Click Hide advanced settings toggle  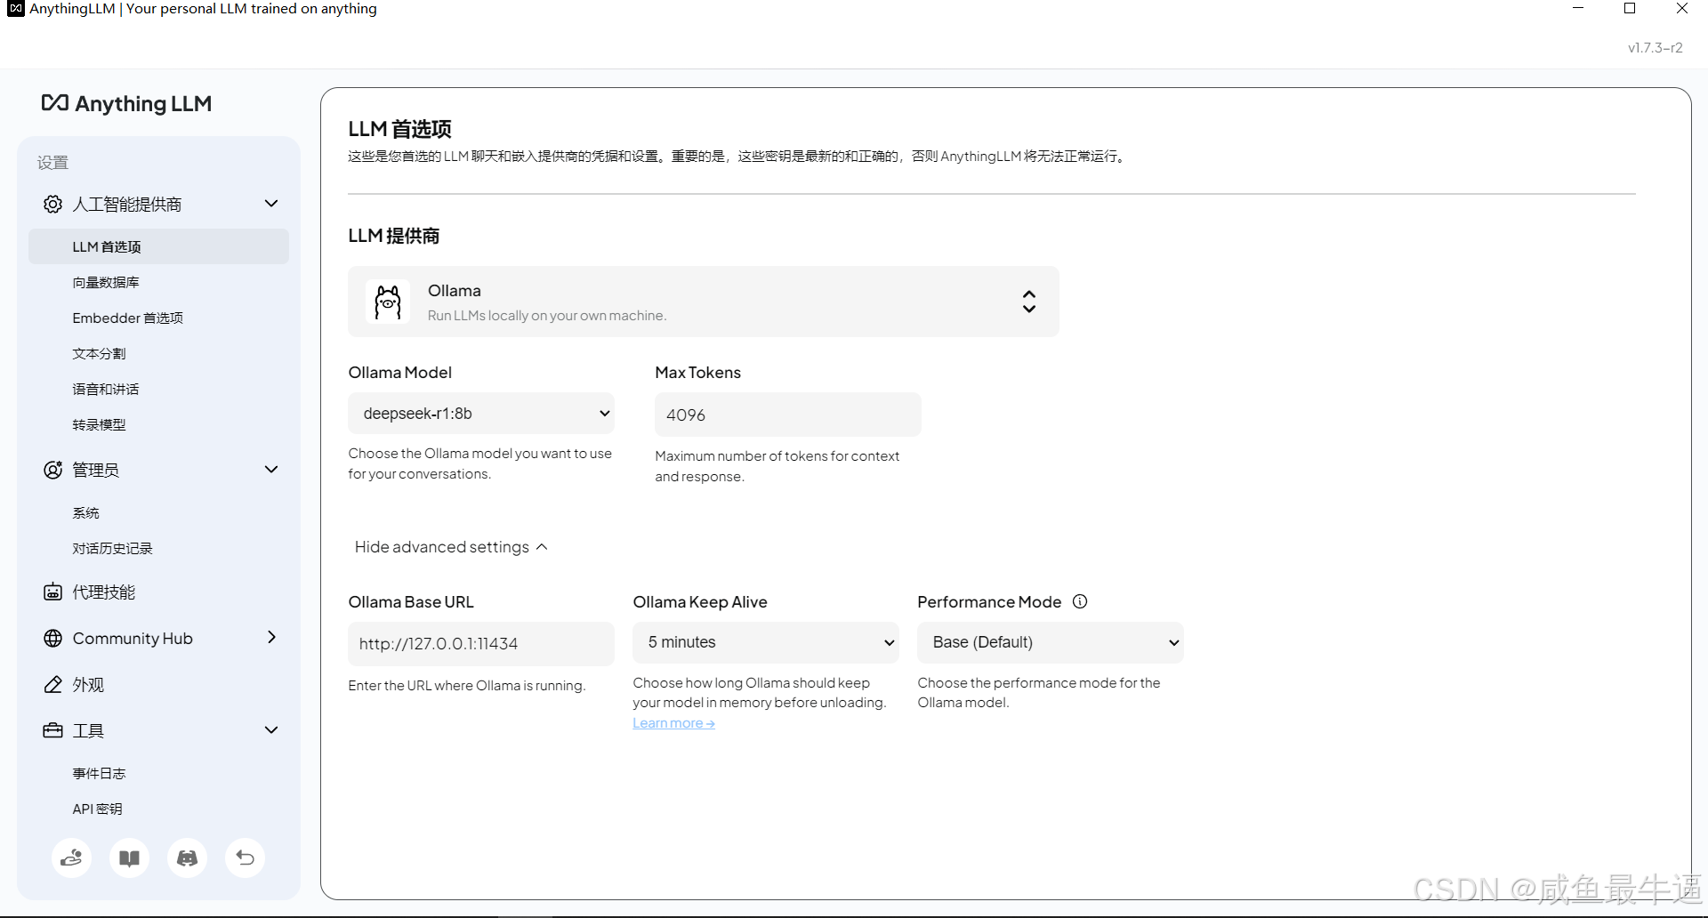(x=451, y=547)
